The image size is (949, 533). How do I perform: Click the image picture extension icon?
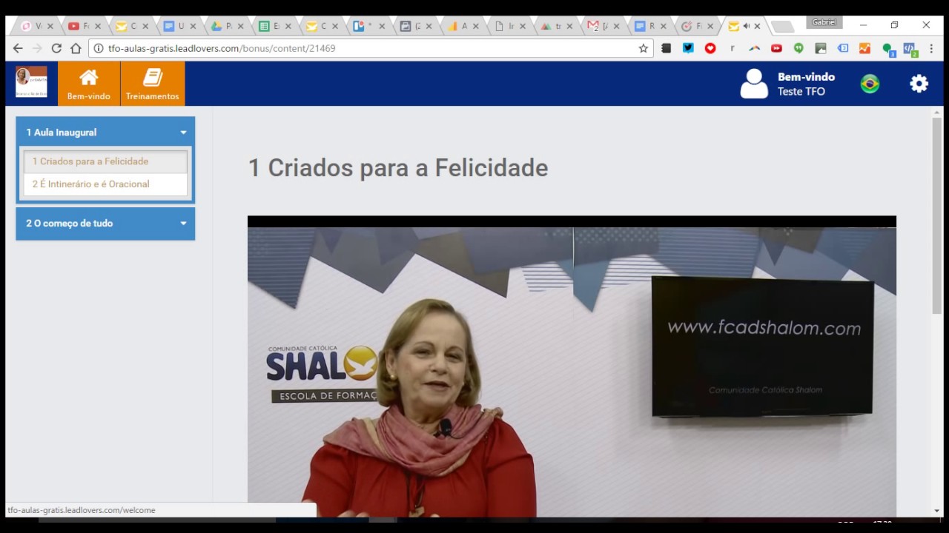coord(821,48)
